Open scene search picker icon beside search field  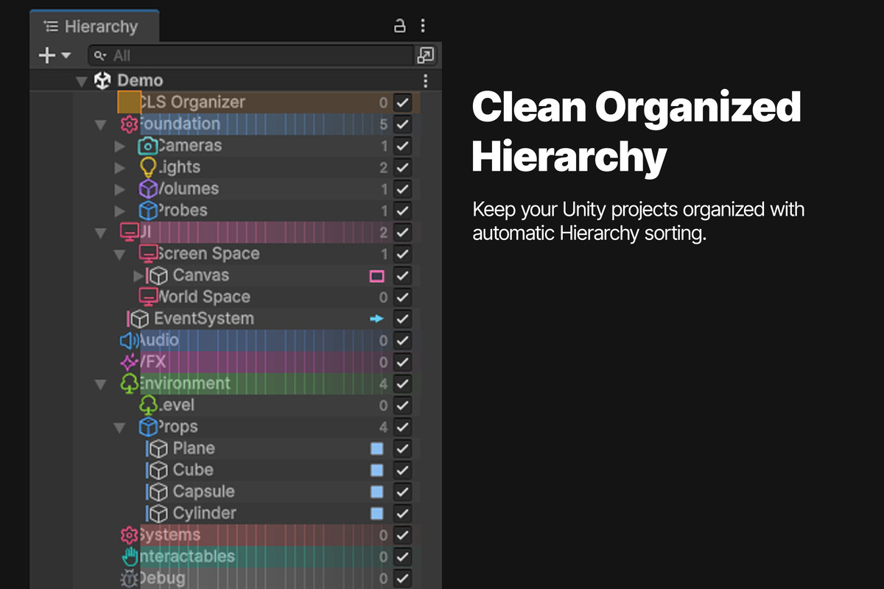coord(426,55)
